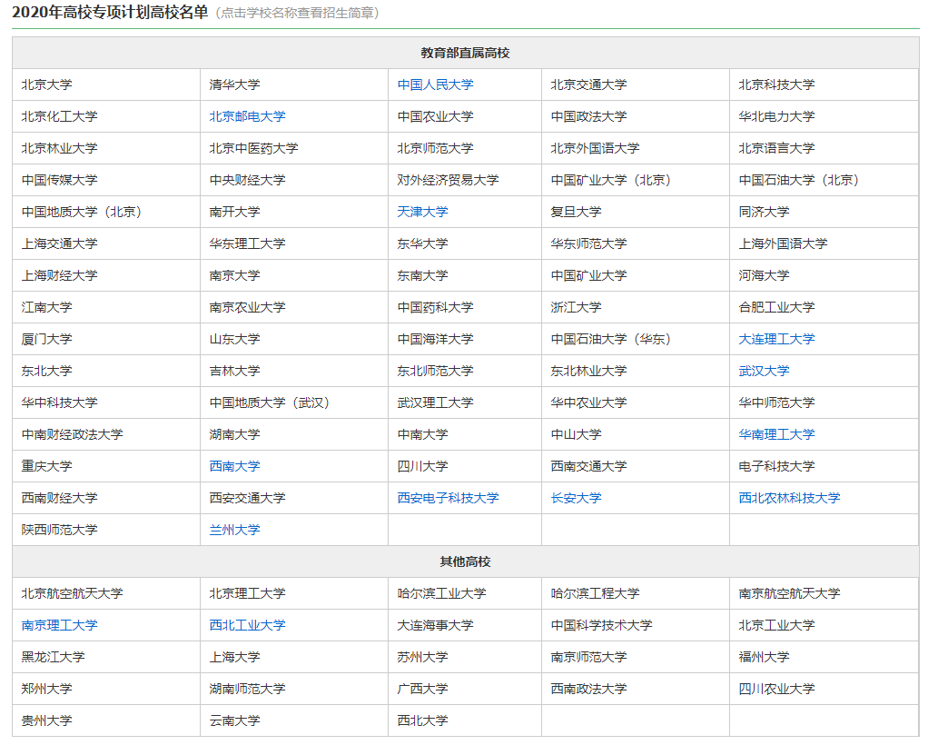This screenshot has width=928, height=745.
Task: Click the 哈尔滨工业大学 cell
Action: [x=441, y=593]
